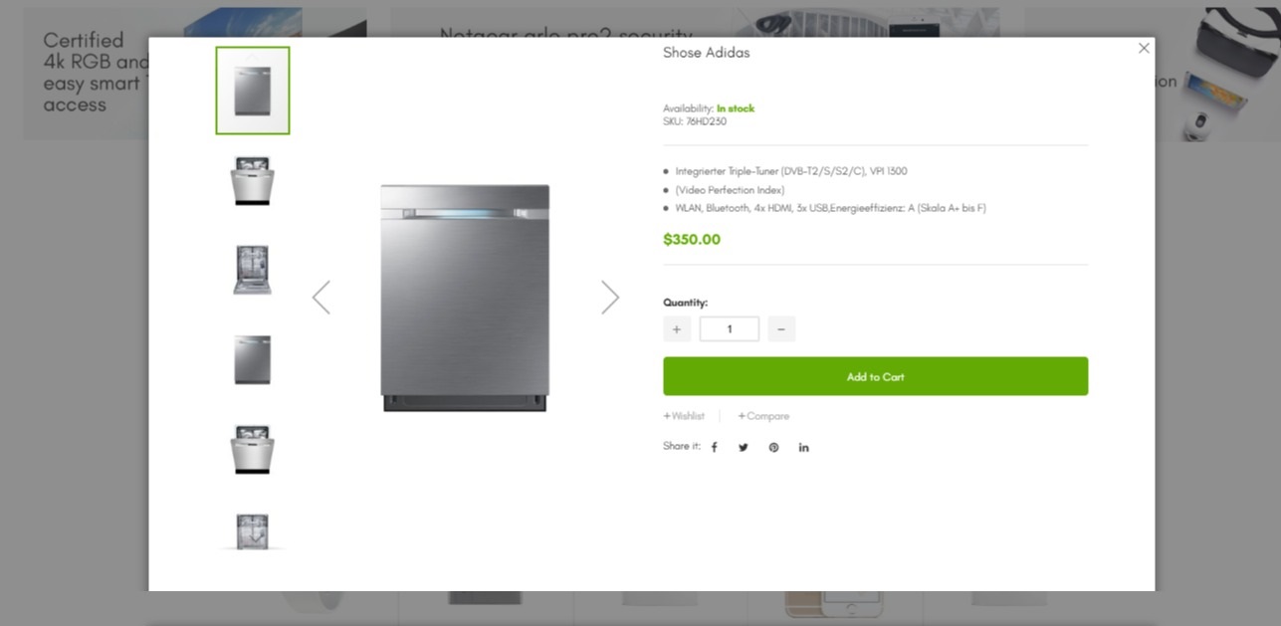This screenshot has width=1281, height=626.
Task: Increase quantity with plus button
Action: 677,329
